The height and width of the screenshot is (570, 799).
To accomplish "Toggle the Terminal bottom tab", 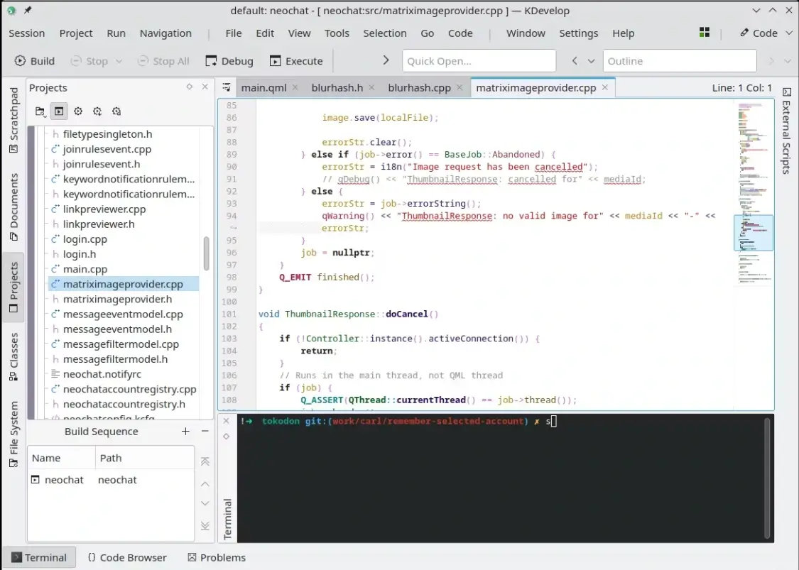I will [39, 557].
